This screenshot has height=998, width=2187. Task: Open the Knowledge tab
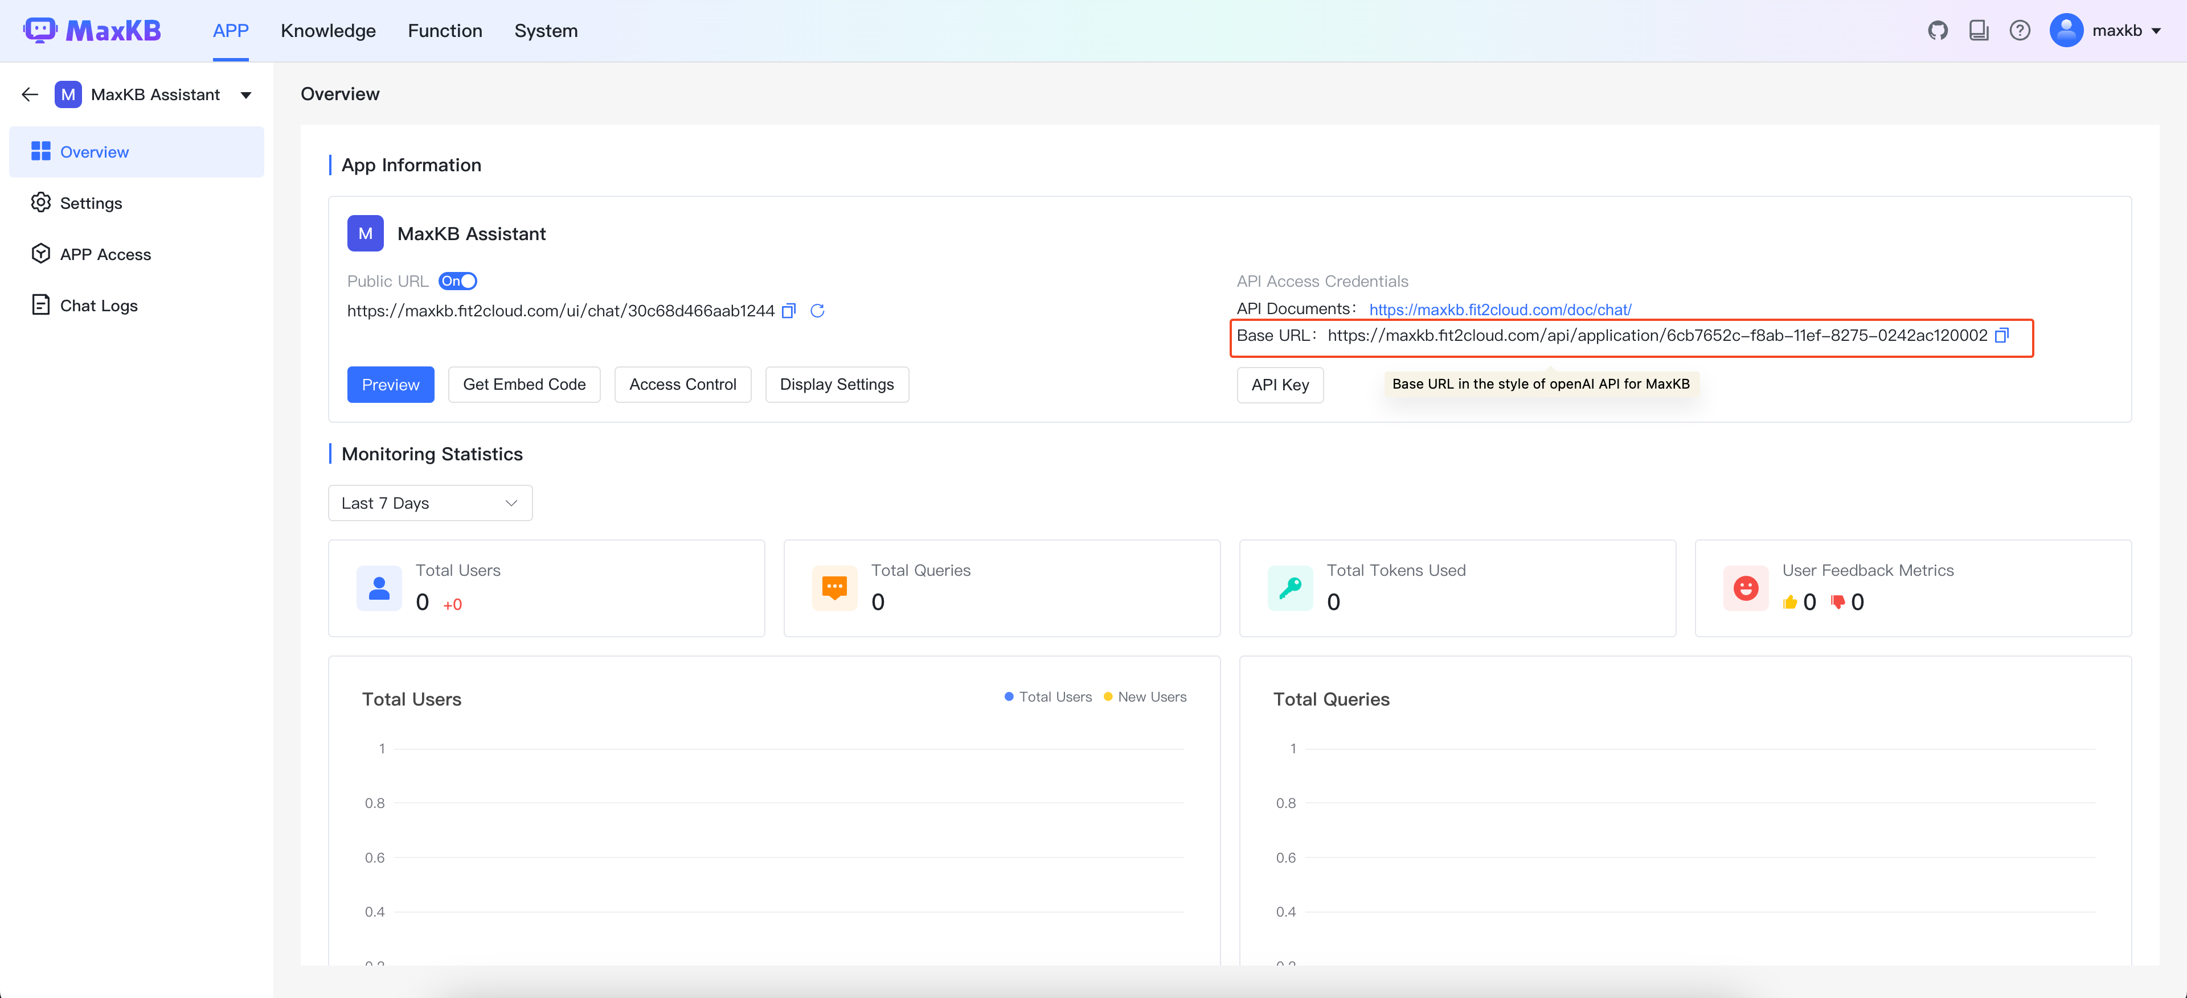[327, 31]
